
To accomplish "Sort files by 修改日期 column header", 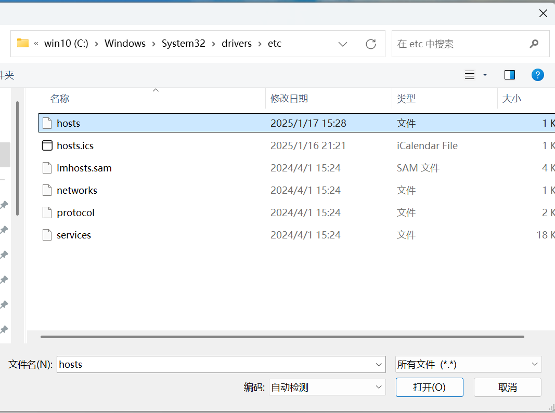I will tap(289, 98).
